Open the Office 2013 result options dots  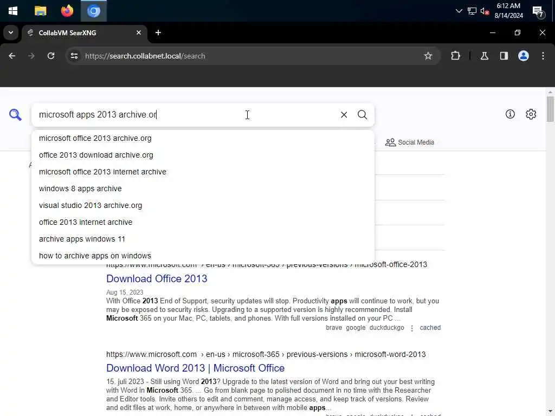point(412,328)
